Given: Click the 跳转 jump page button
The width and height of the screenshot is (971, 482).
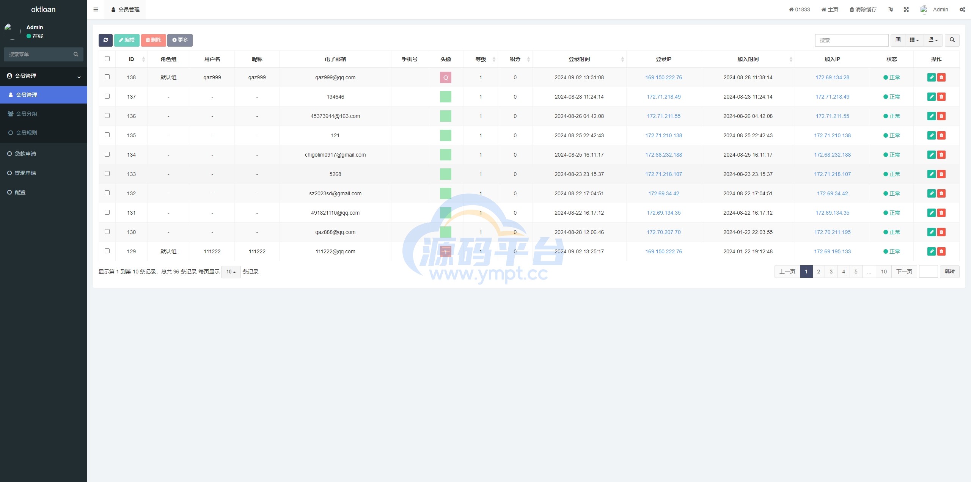Looking at the screenshot, I should 949,272.
